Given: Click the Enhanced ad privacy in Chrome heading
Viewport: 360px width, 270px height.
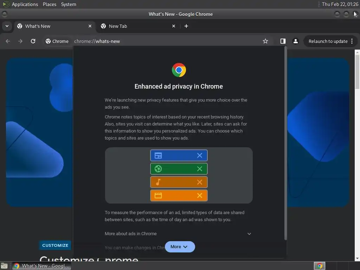Looking at the screenshot, I should click(179, 86).
